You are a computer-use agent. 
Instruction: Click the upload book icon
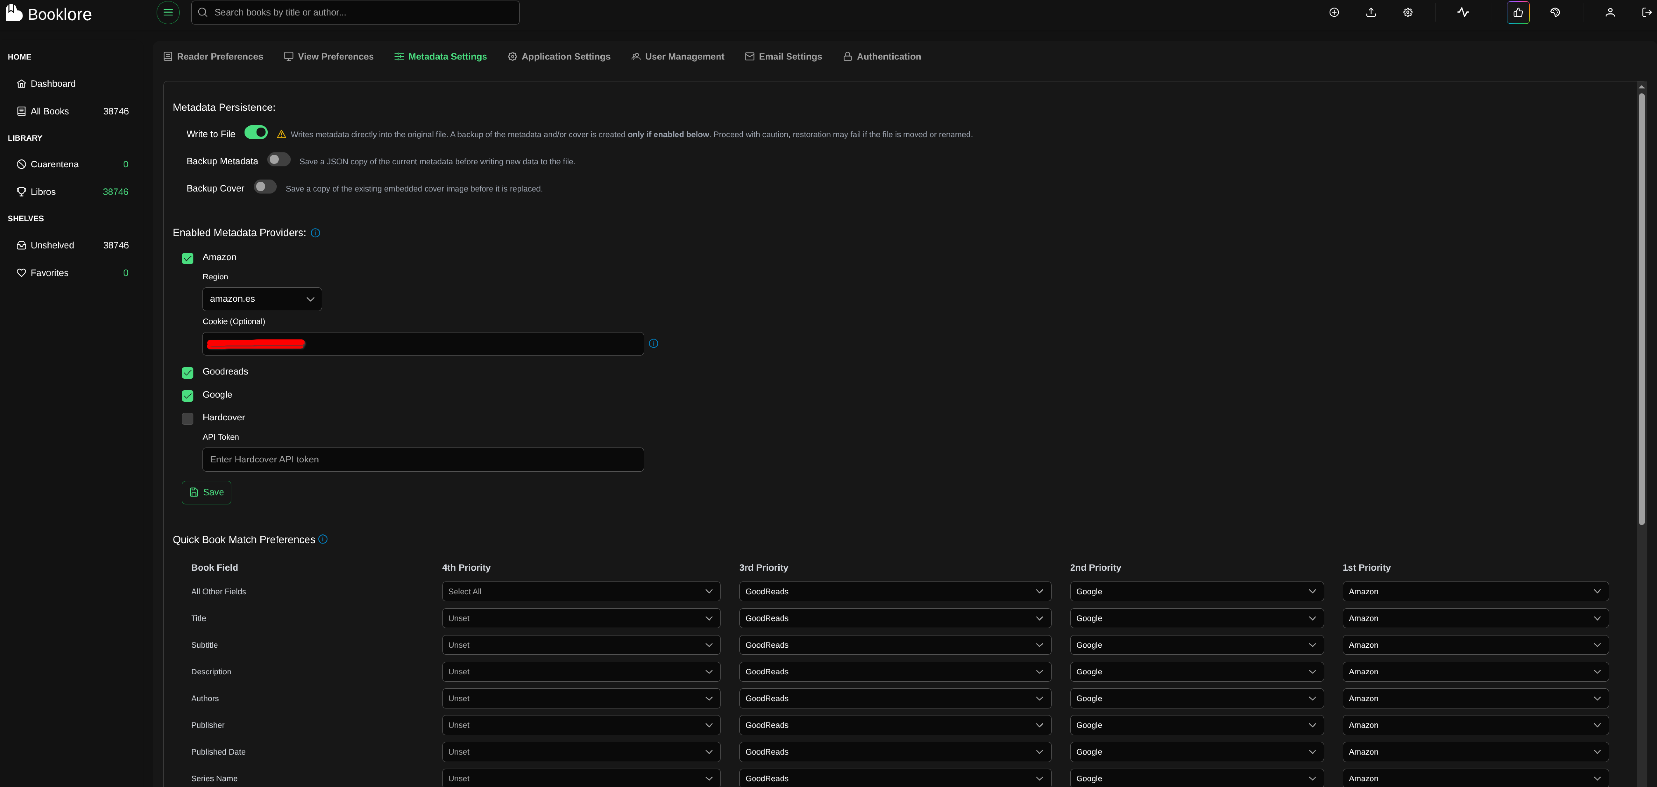coord(1371,12)
